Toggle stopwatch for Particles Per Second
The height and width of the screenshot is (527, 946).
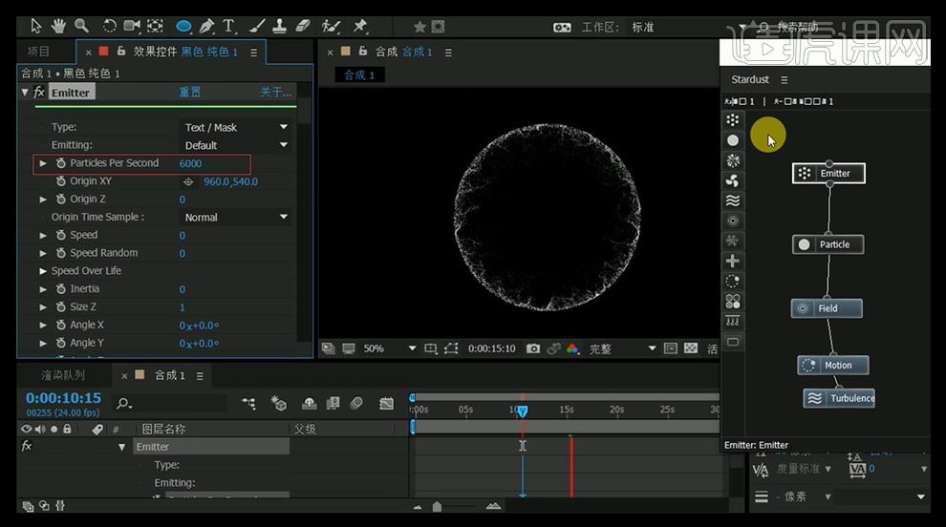click(60, 163)
